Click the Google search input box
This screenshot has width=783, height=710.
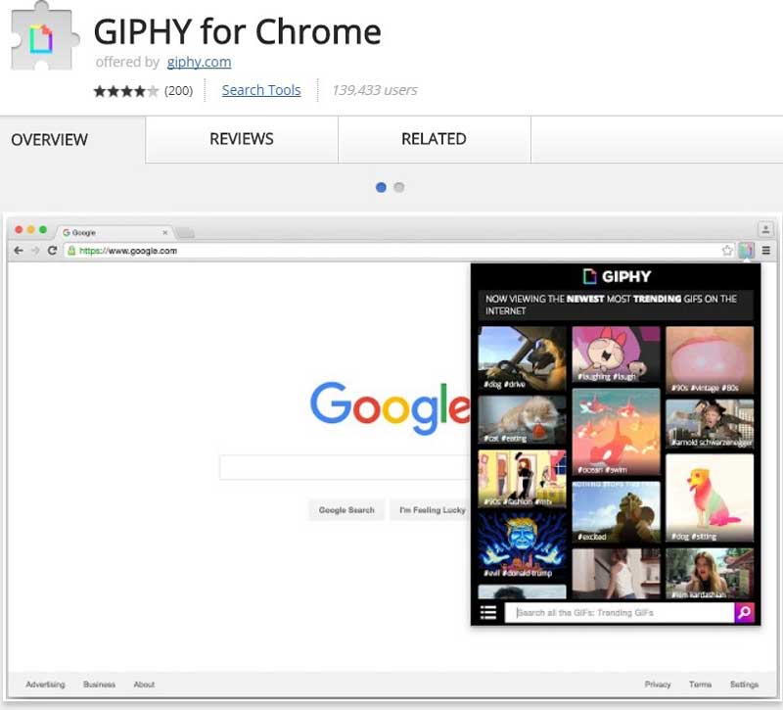(x=345, y=467)
